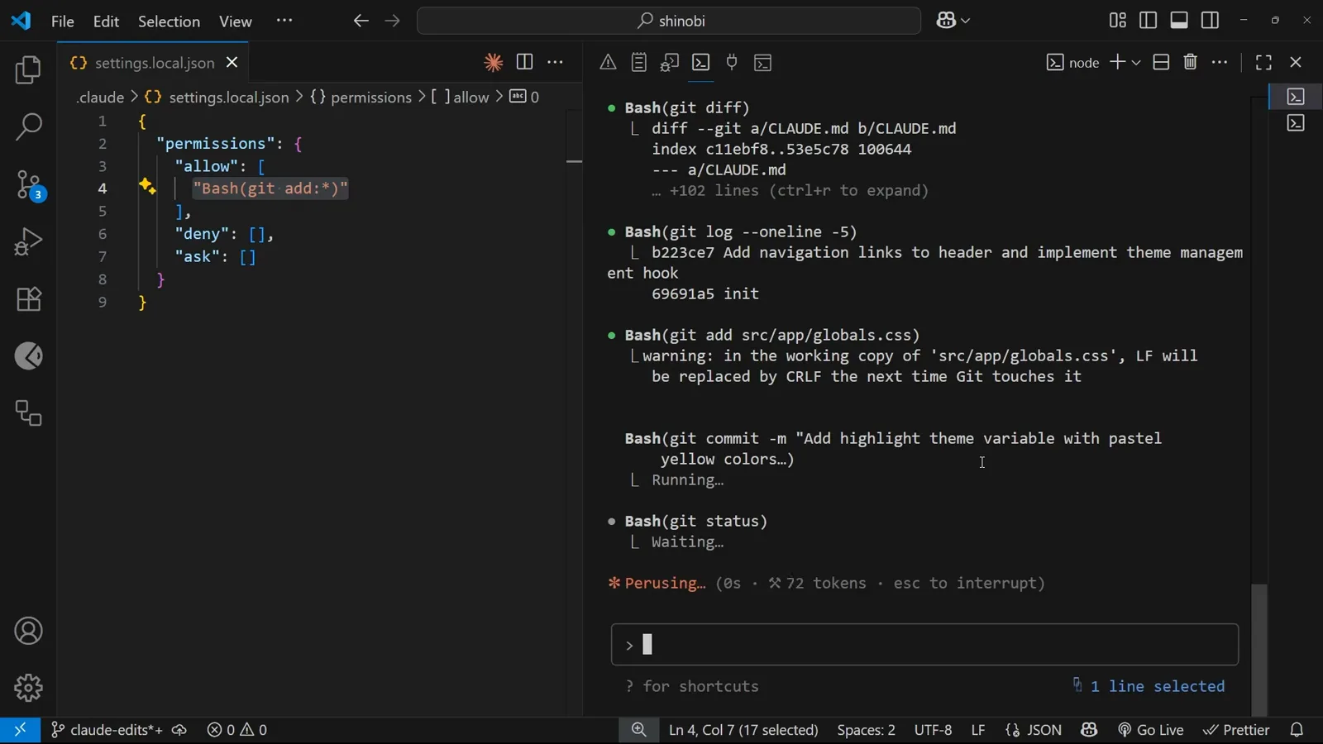Kill the terminal with trash icon
Screen dimensions: 1323x744
pos(1191,63)
